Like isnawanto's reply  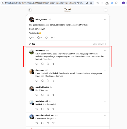tap(37, 64)
